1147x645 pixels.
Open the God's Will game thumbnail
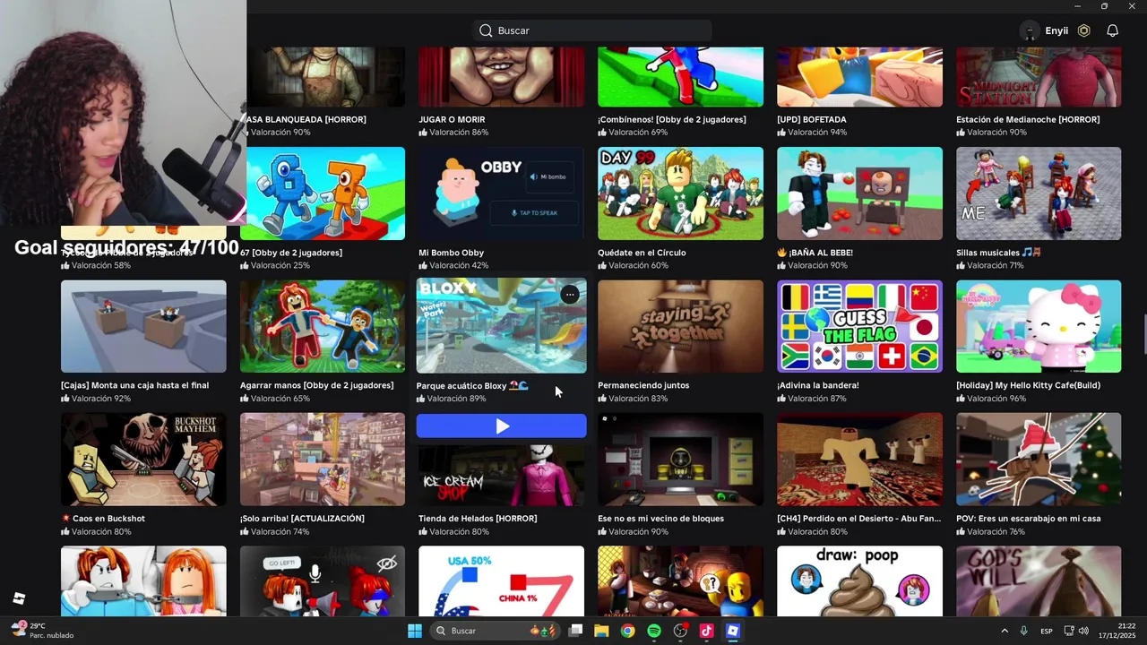1039,580
